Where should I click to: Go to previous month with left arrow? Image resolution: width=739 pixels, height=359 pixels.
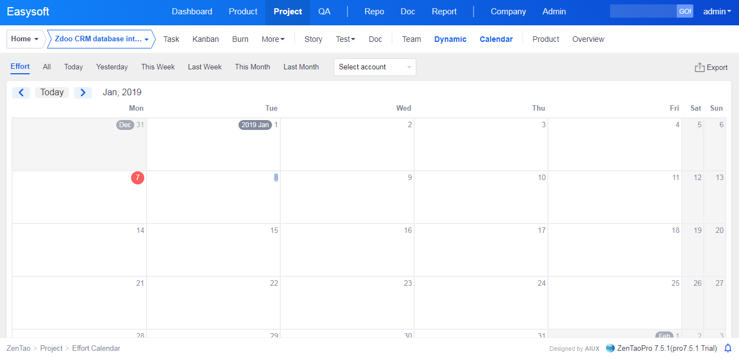[x=21, y=93]
